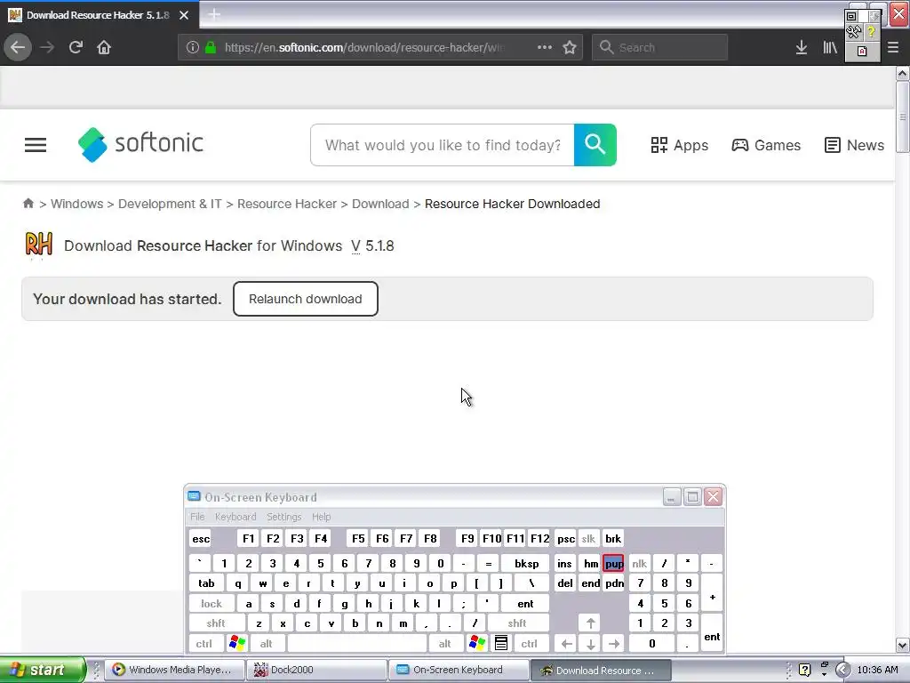Screen dimensions: 910x683
Task: Open the Help menu in On-Screen Keyboard
Action: [x=321, y=517]
